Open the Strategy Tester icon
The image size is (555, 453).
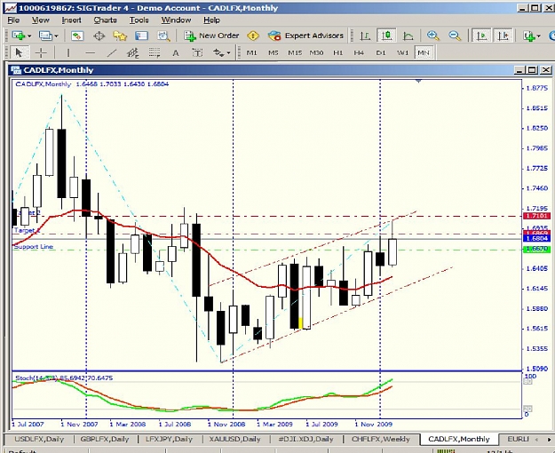(x=163, y=36)
